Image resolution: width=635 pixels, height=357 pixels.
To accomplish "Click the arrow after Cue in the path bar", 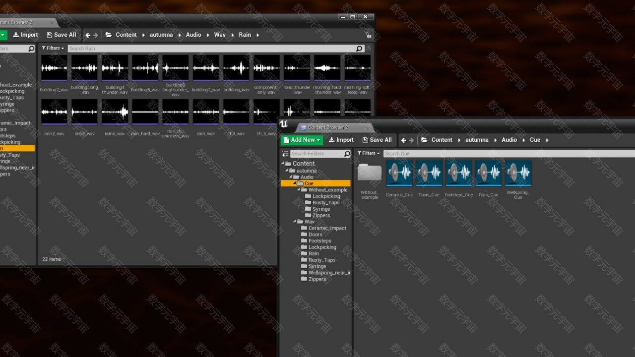I will pos(547,140).
